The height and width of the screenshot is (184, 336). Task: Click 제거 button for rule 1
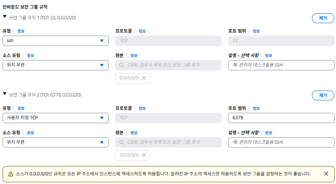click(323, 18)
